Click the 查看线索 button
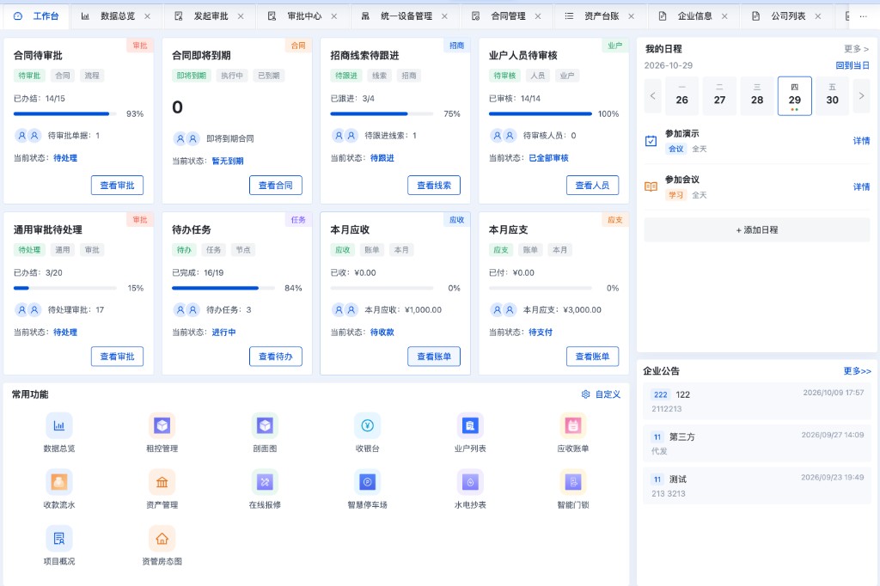880x586 pixels. click(434, 186)
